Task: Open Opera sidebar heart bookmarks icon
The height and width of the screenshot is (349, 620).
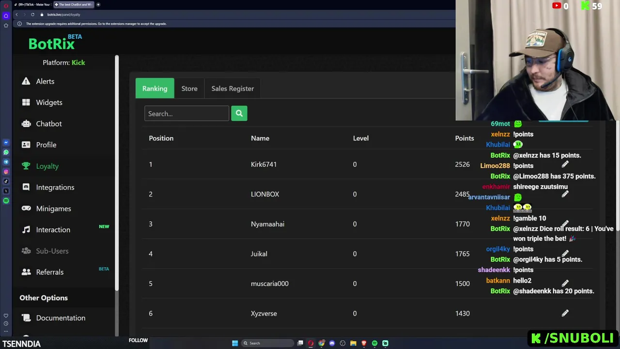Action: [6, 316]
